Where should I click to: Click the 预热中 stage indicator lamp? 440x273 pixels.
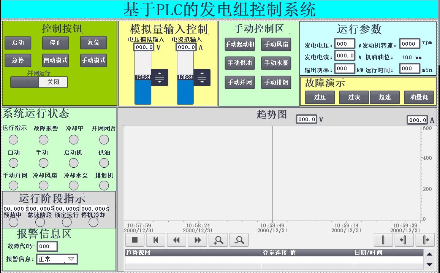pos(13,222)
